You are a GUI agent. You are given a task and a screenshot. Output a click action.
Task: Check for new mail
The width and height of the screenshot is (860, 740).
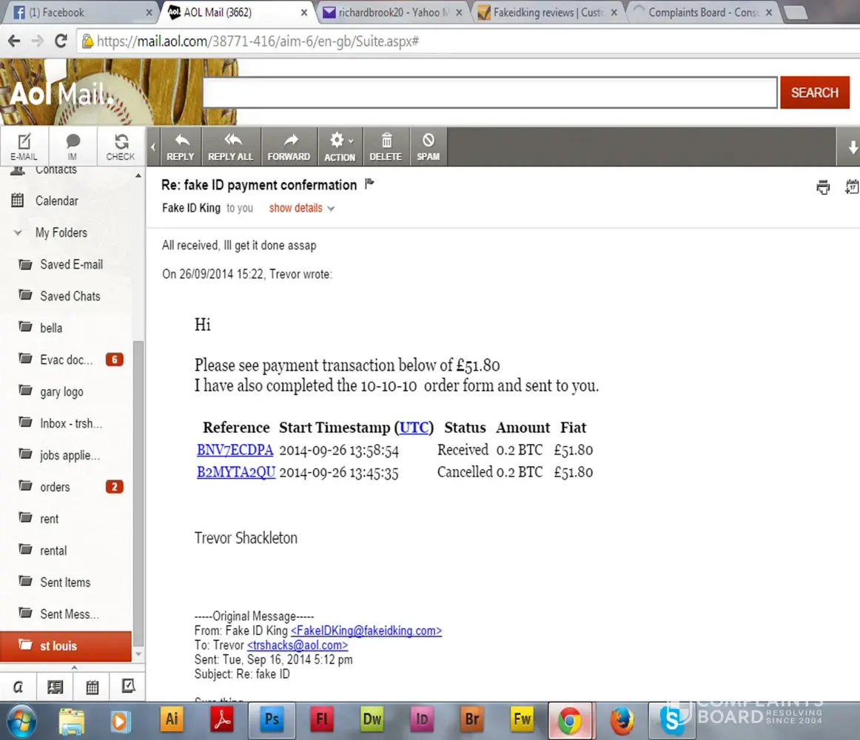click(x=121, y=147)
